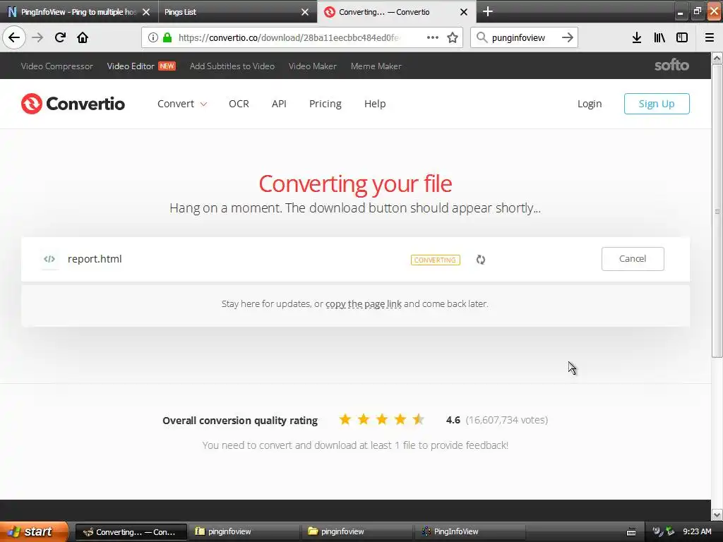Close the Converting Convertio tab

click(464, 12)
